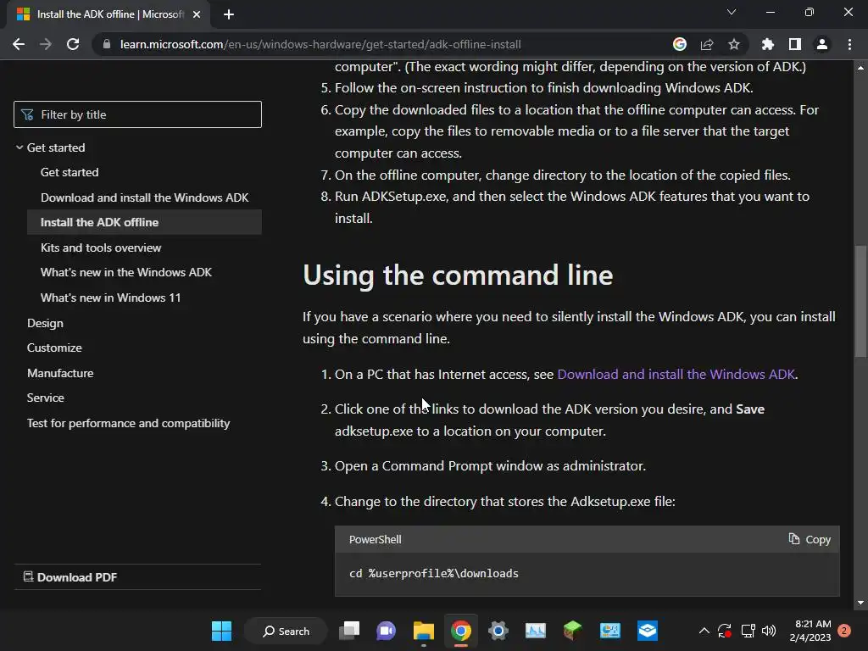The width and height of the screenshot is (868, 651).
Task: Click the scrollbar down arrow
Action: point(860,603)
